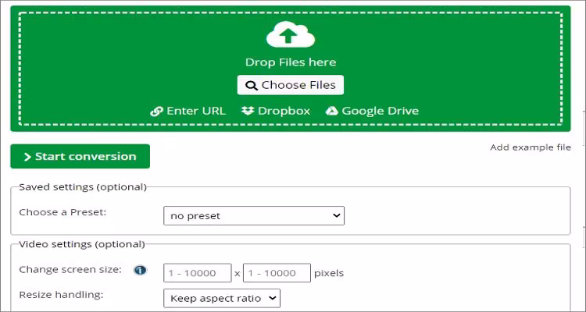Click the screen width input field
The image size is (586, 312).
tap(198, 273)
